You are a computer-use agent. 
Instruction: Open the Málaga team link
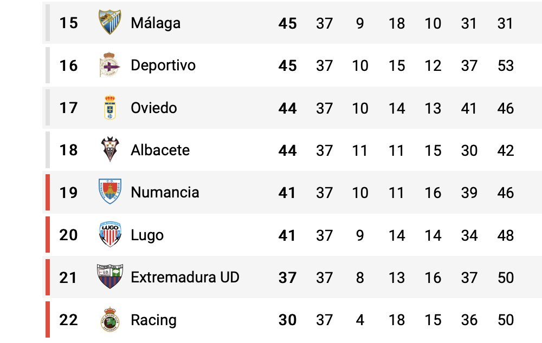pos(156,23)
